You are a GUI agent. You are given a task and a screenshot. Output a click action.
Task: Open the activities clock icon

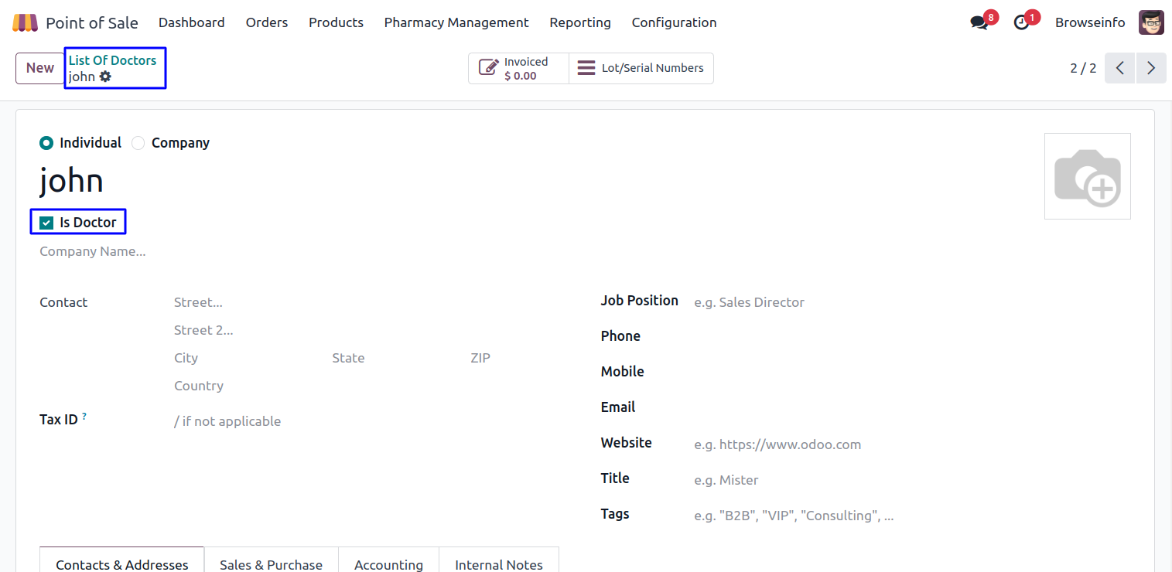pyautogui.click(x=1022, y=22)
